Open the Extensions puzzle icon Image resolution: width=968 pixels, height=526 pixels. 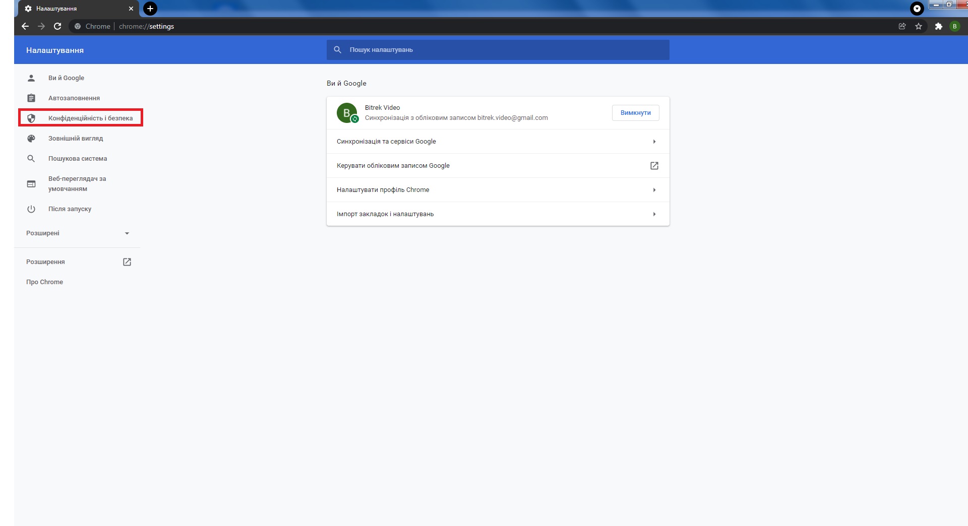[938, 26]
